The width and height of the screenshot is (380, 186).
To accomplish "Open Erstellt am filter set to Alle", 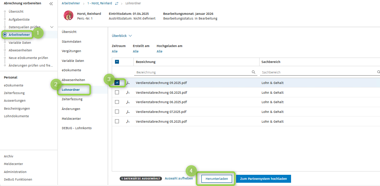I will click(136, 51).
